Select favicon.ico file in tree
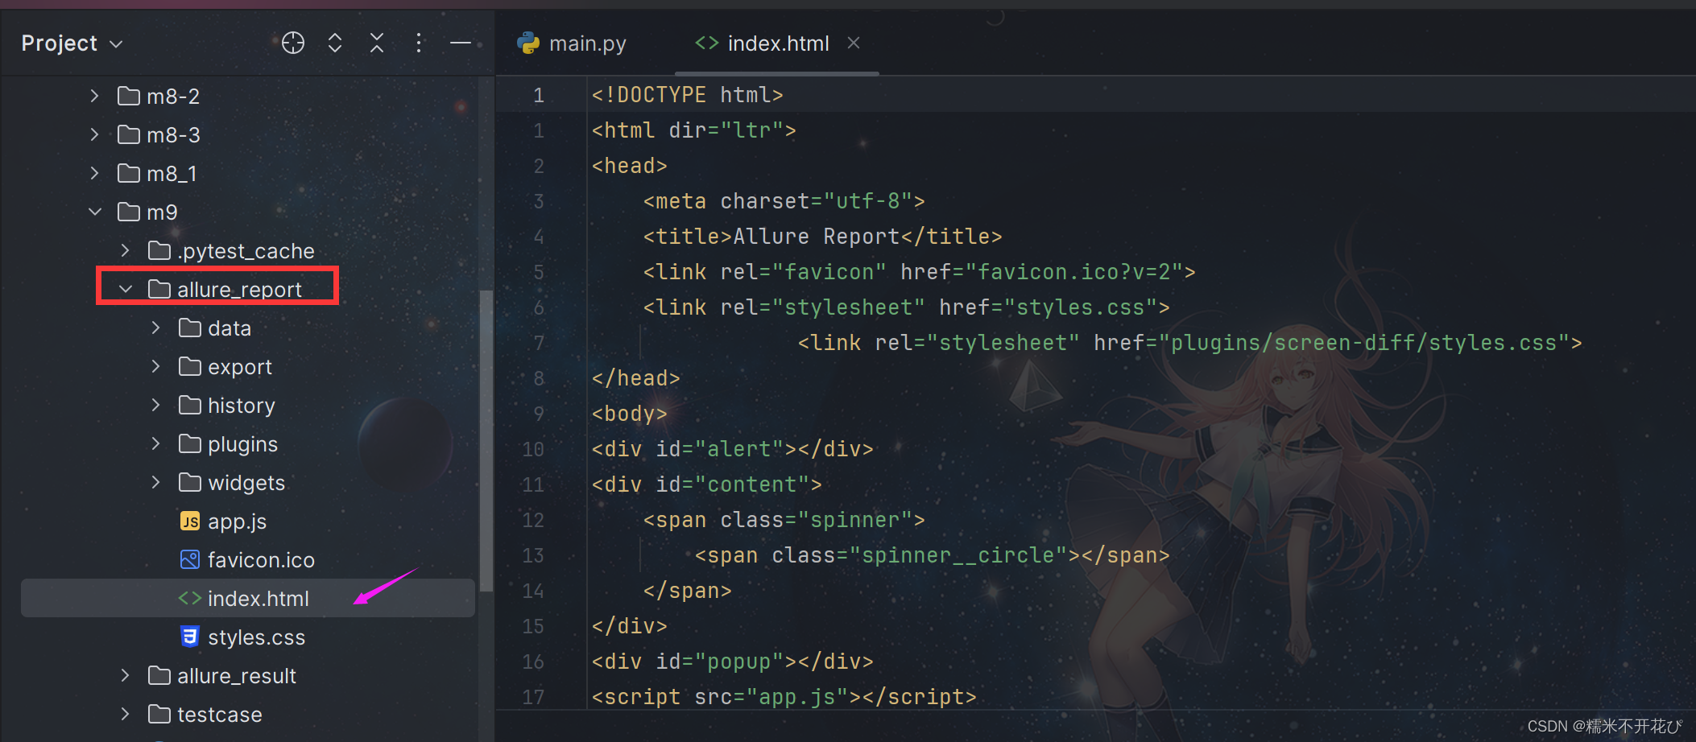This screenshot has height=742, width=1696. 261,560
